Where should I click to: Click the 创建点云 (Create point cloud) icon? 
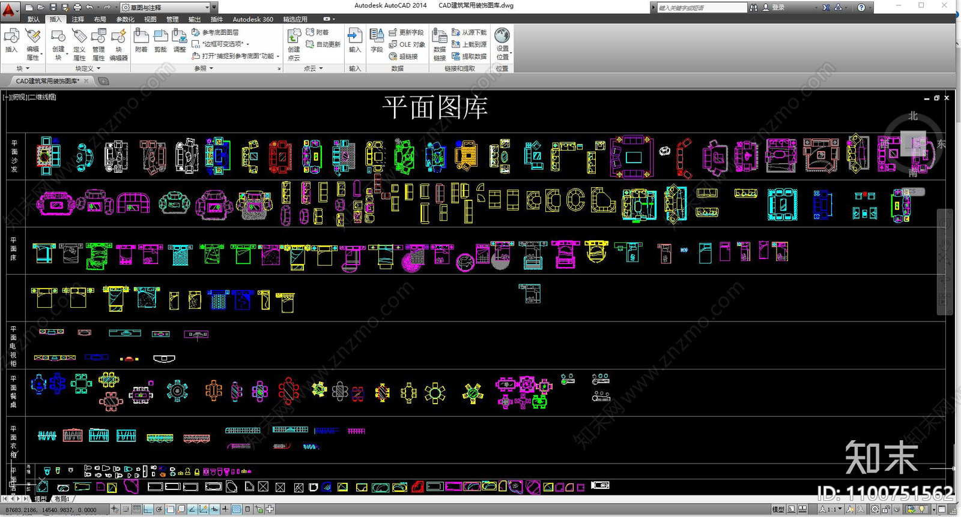294,44
